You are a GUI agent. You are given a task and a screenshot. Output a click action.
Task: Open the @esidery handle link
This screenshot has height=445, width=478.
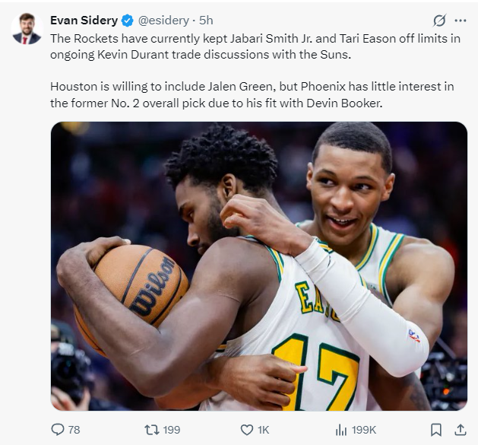pyautogui.click(x=162, y=21)
